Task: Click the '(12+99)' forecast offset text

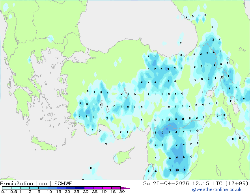Action: [237, 184]
